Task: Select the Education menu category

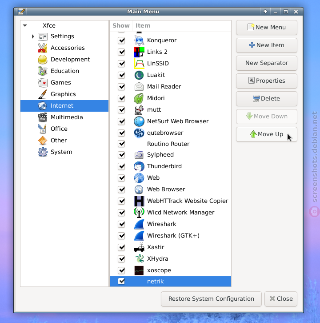Action: 64,71
